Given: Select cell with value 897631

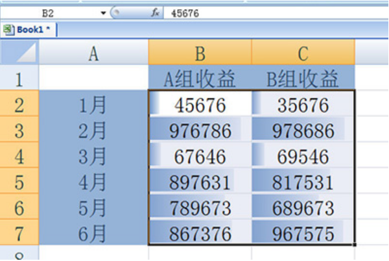Looking at the screenshot, I should 200,180.
